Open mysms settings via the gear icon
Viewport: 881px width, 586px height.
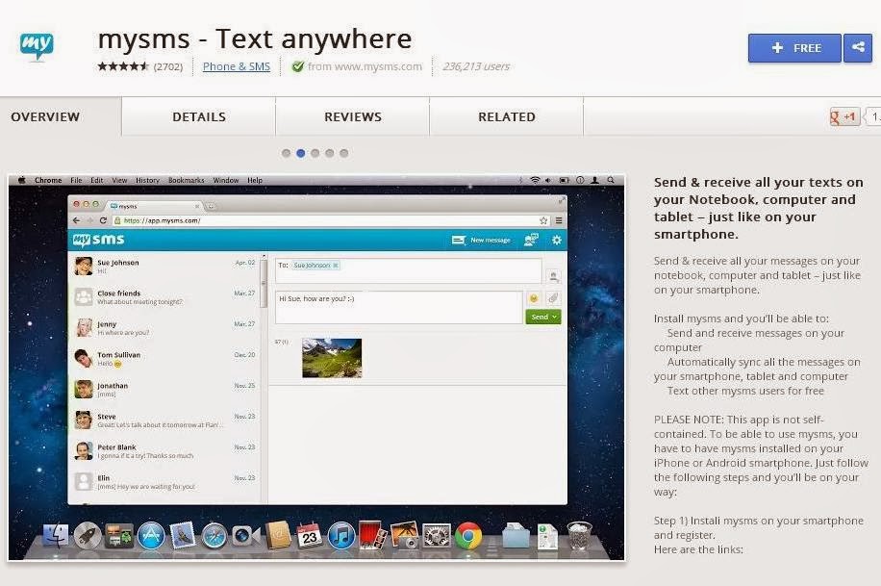557,240
